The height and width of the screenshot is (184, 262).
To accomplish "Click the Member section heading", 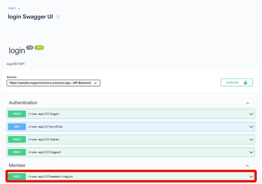I will (x=17, y=165).
